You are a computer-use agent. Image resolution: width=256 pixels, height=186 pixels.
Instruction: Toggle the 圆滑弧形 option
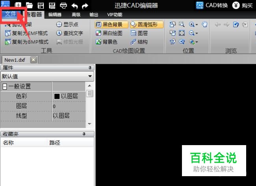pyautogui.click(x=147, y=24)
